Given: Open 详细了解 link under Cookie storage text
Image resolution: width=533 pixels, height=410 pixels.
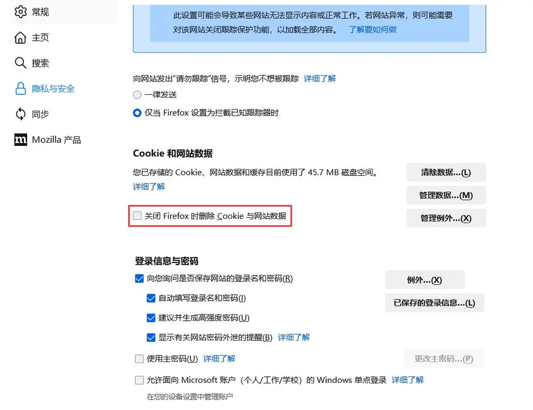Looking at the screenshot, I should (149, 187).
